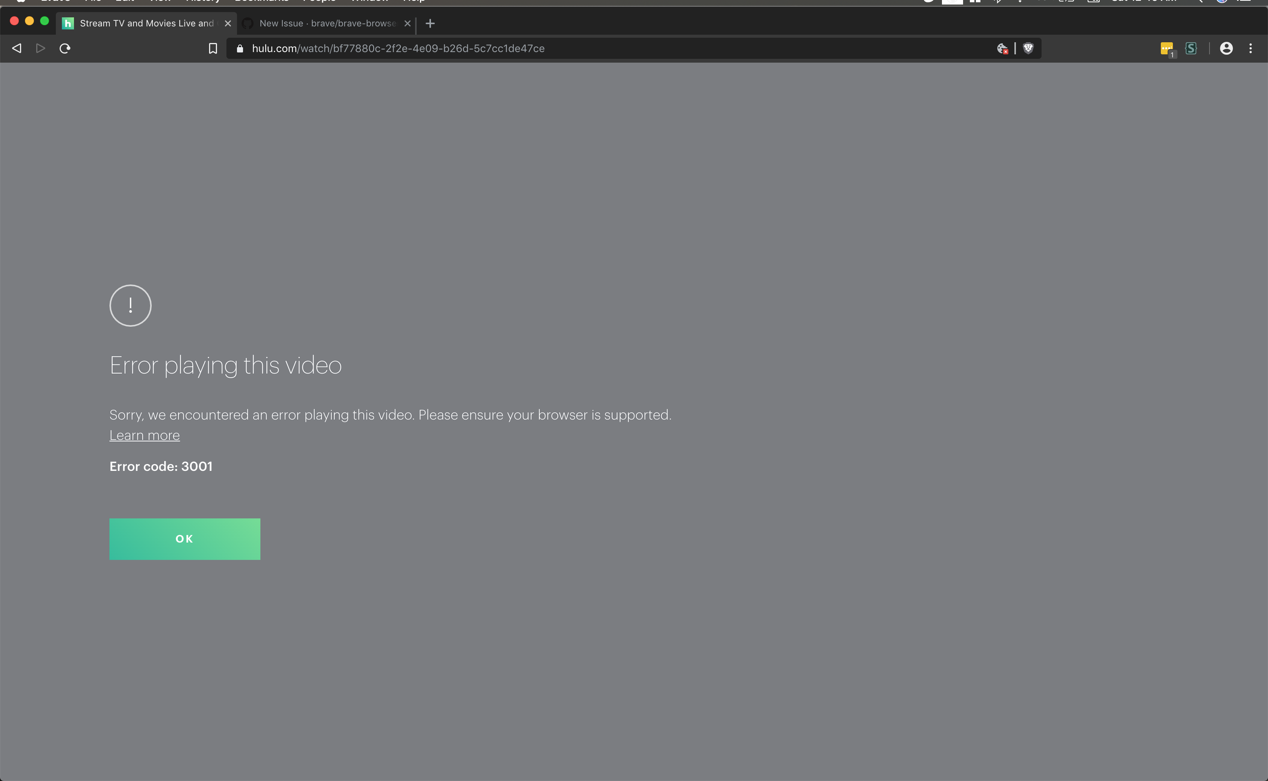
Task: Go back to previous page
Action: click(x=17, y=49)
